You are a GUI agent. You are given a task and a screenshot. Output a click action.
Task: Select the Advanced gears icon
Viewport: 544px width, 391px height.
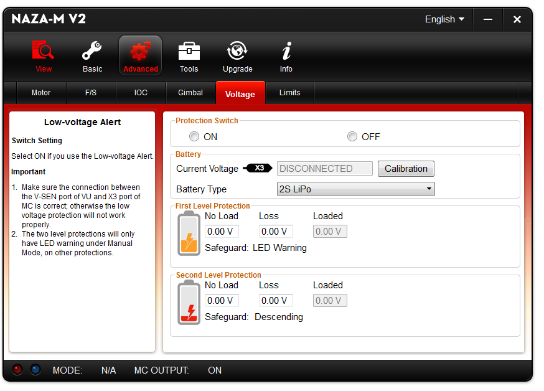(141, 51)
